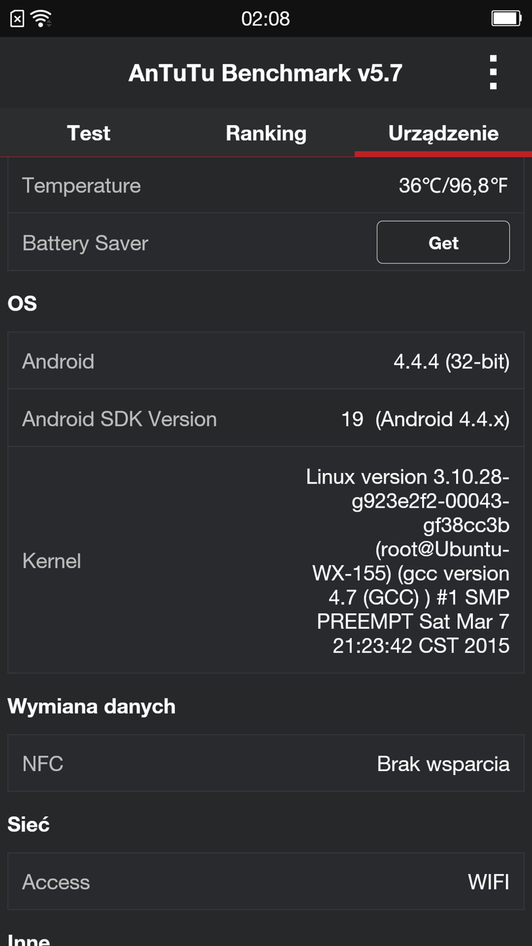The height and width of the screenshot is (946, 532).
Task: Switch to the Ranking tab
Action: tap(266, 133)
